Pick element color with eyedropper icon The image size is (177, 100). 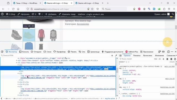click(x=116, y=56)
